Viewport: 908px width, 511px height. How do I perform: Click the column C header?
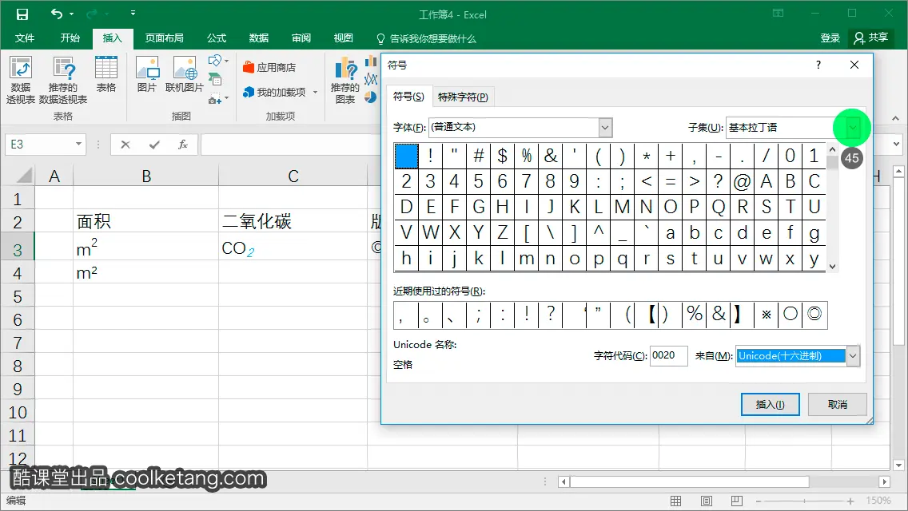click(293, 176)
